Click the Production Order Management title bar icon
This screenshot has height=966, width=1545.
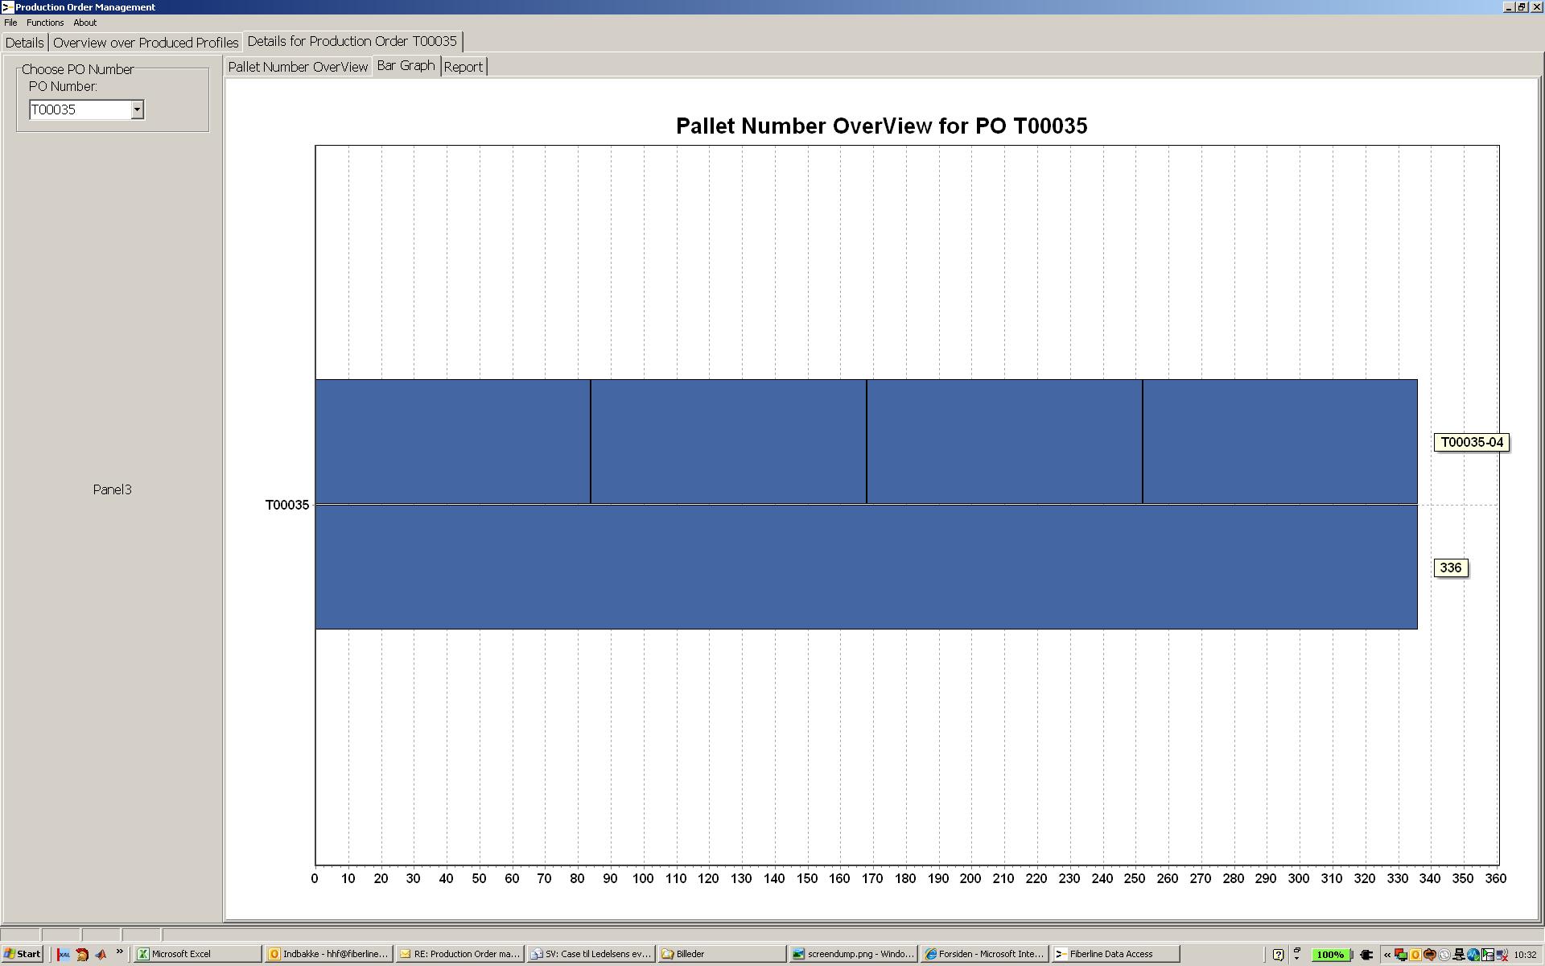[7, 6]
